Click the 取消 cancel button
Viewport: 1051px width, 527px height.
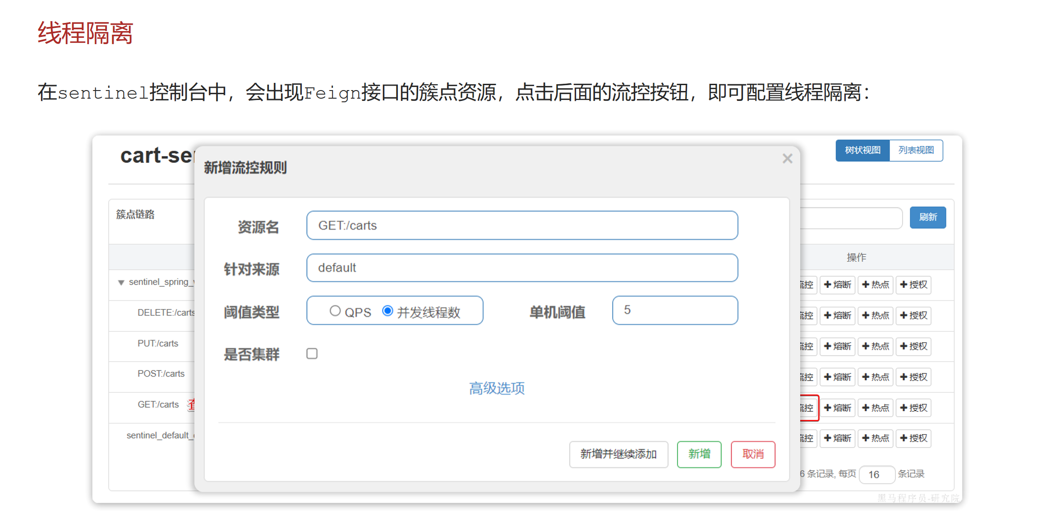(752, 454)
